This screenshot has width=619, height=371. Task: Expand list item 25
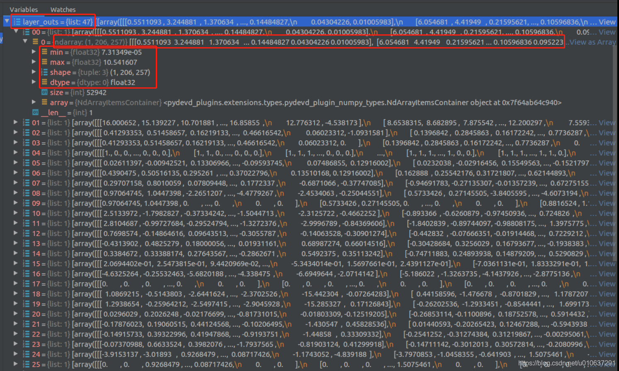coord(16,364)
